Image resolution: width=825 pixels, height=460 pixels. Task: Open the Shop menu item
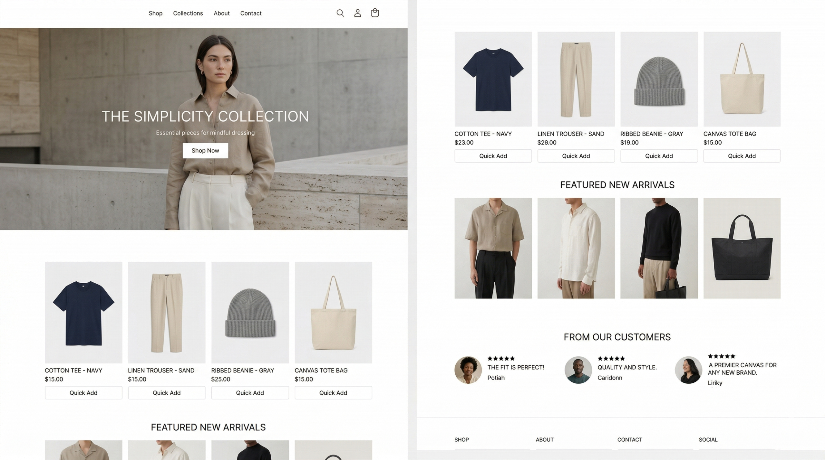coord(155,13)
